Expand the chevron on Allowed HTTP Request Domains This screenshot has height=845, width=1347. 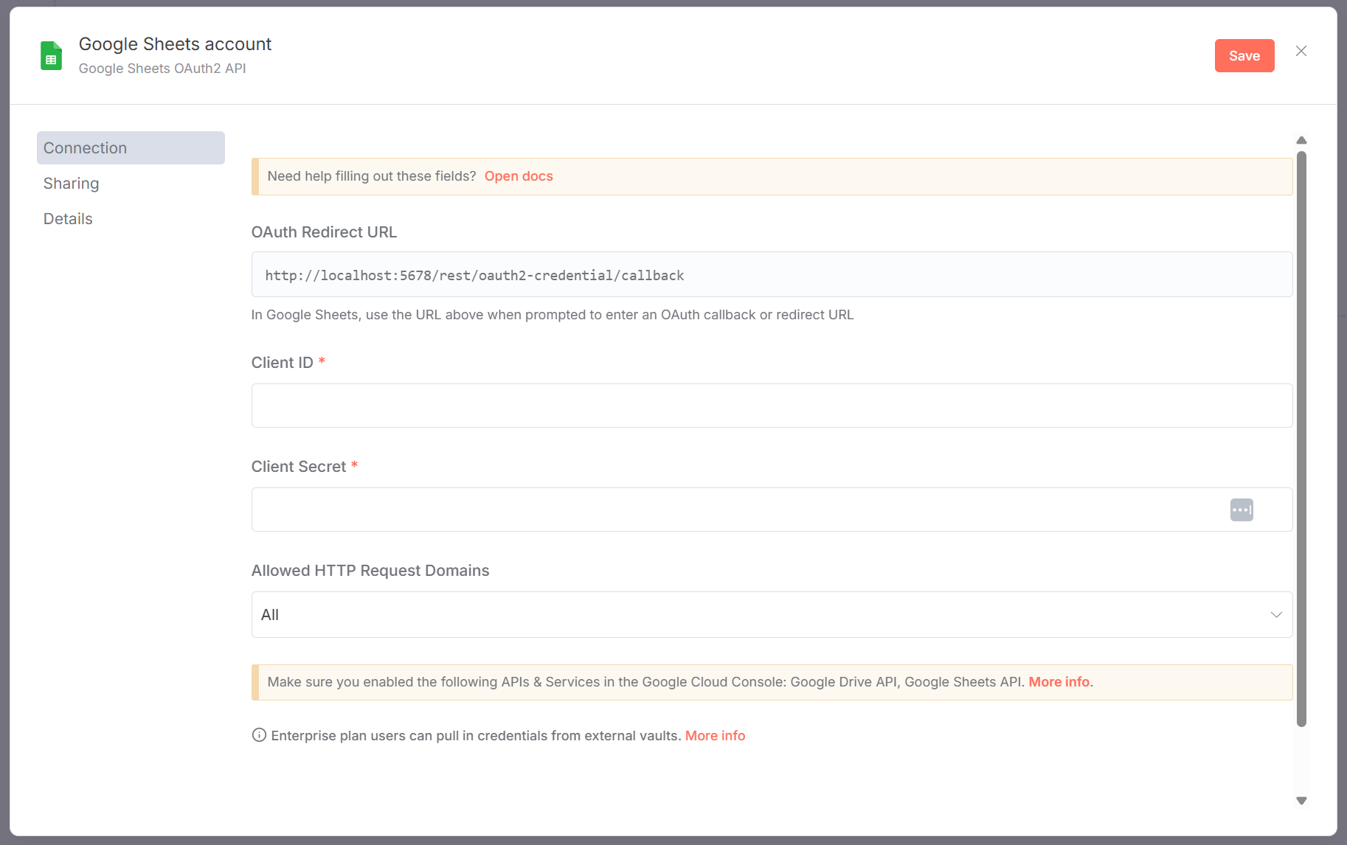click(x=1276, y=615)
